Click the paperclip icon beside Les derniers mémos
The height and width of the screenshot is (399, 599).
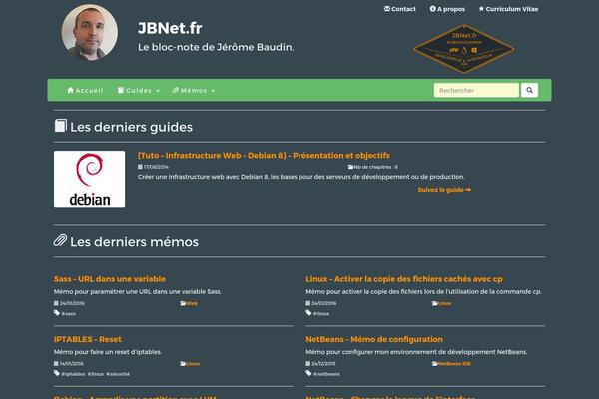click(x=60, y=240)
